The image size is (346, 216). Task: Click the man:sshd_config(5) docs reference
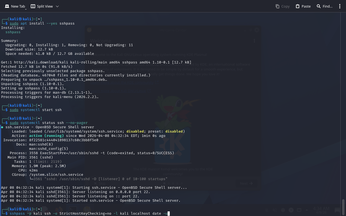click(x=49, y=149)
